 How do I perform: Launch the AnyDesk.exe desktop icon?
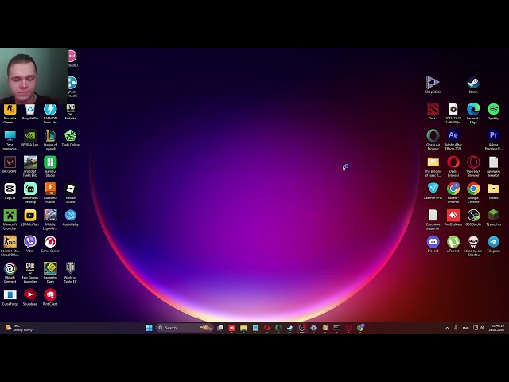pos(453,218)
